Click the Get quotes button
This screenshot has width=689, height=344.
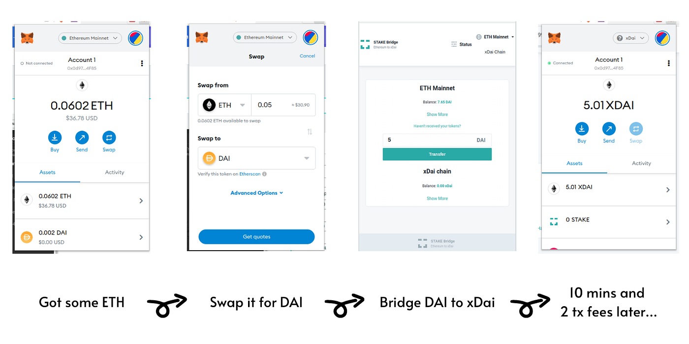tap(256, 236)
